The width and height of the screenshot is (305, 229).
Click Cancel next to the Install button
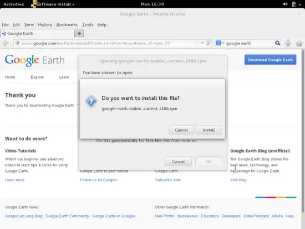(x=181, y=130)
